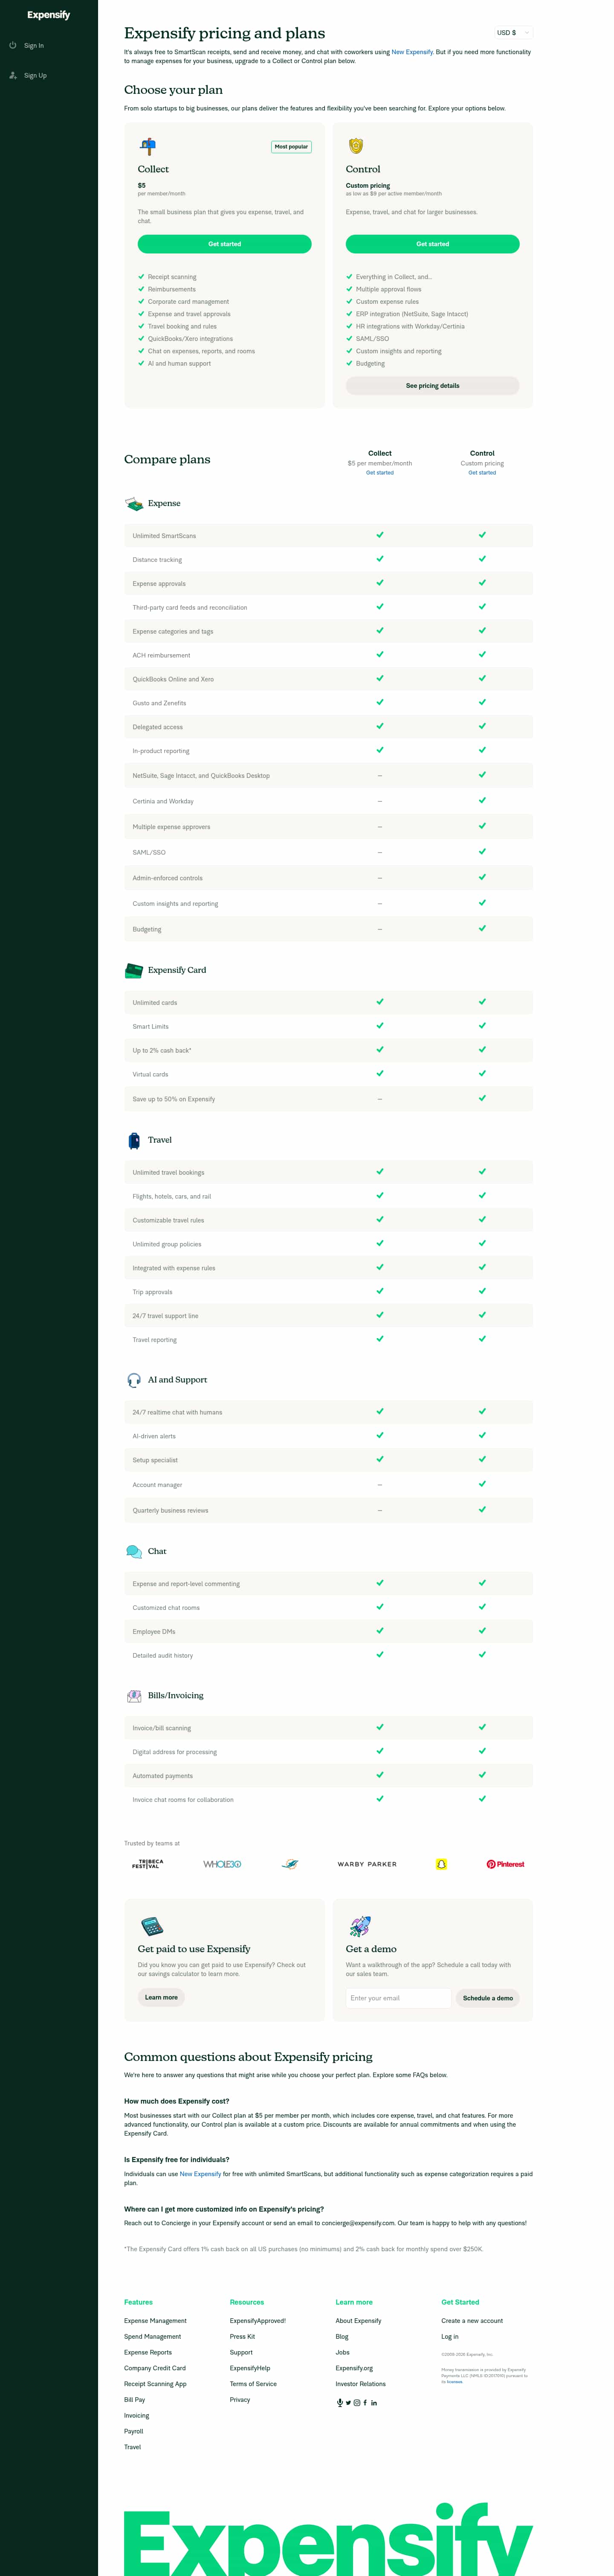Click the Chat section speech bubble icon
This screenshot has height=2576, width=614.
click(x=133, y=1551)
